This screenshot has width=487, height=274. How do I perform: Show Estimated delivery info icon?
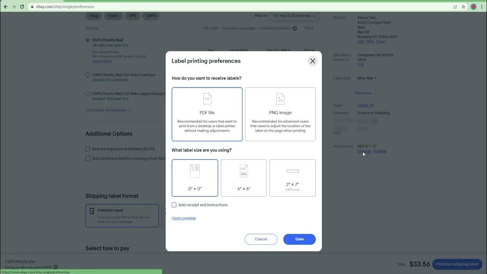[295, 28]
